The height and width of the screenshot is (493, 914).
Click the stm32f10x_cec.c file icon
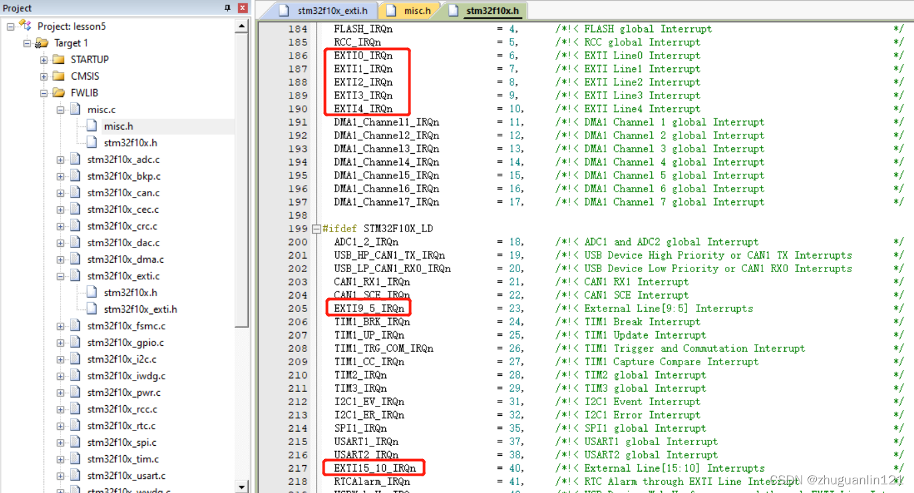coord(75,209)
